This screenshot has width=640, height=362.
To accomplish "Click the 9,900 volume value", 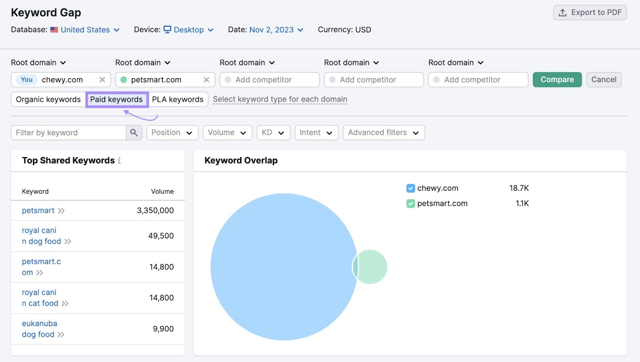I will click(163, 329).
